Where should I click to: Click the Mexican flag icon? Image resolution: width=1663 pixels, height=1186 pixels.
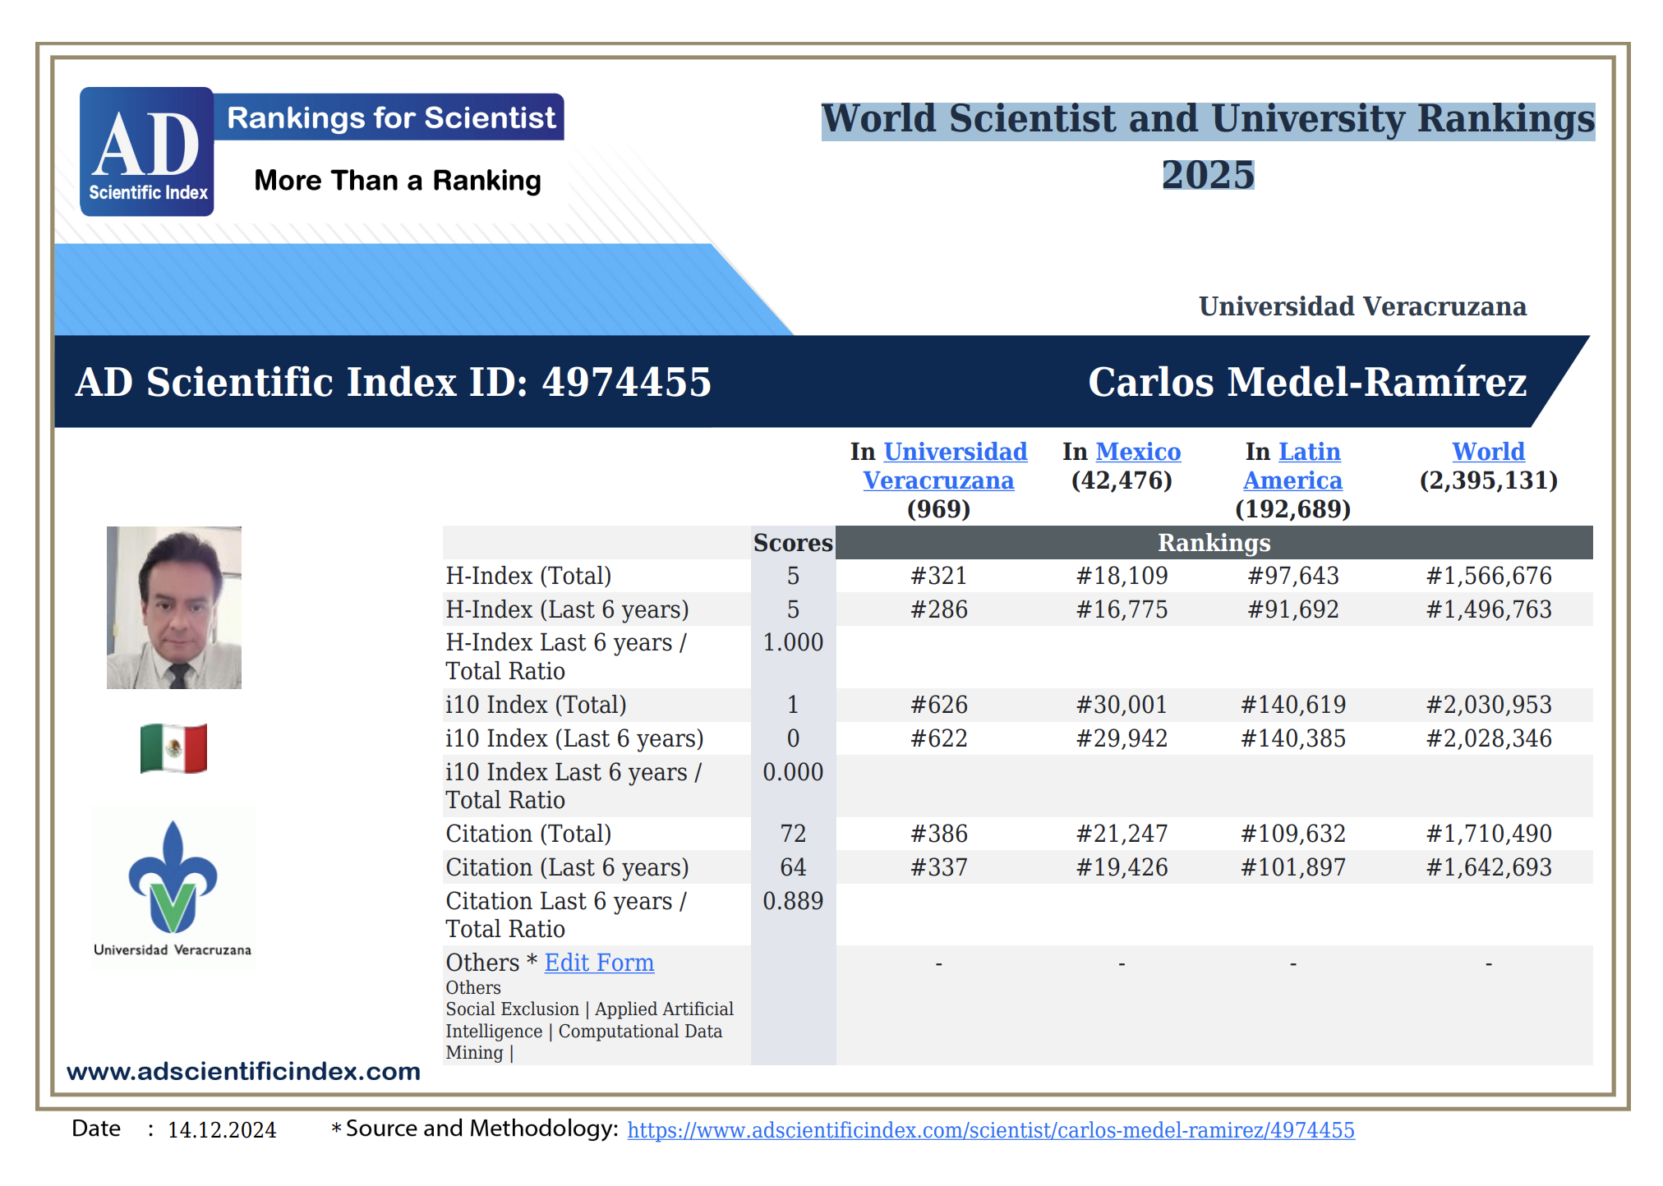coord(173,747)
